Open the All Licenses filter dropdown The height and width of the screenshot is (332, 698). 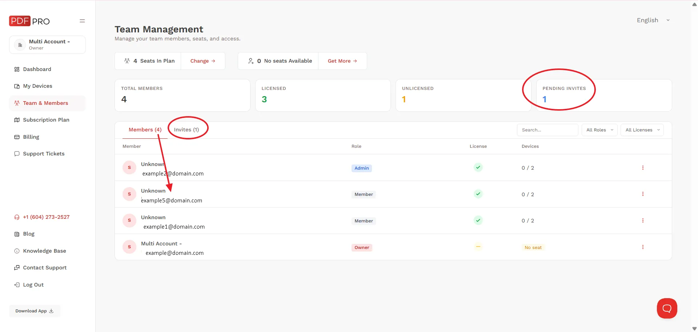click(x=642, y=130)
